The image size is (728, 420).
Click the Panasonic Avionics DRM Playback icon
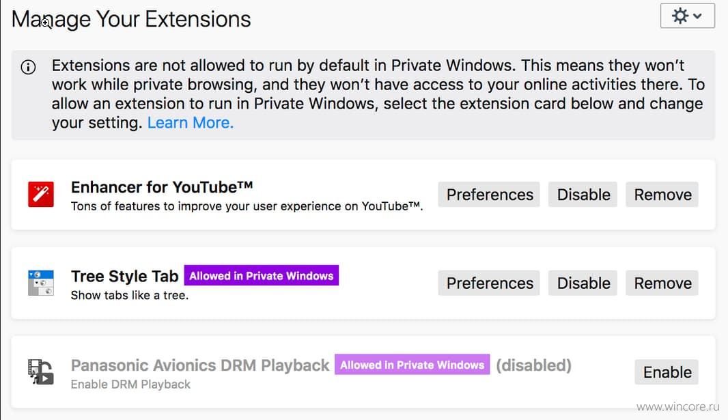41,372
